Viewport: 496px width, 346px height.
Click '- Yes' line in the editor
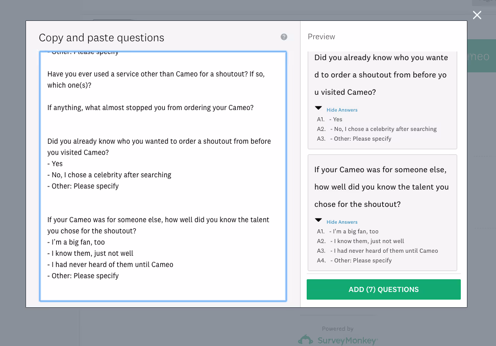pyautogui.click(x=55, y=164)
